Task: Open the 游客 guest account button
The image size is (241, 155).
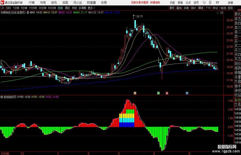Action: 231,3
